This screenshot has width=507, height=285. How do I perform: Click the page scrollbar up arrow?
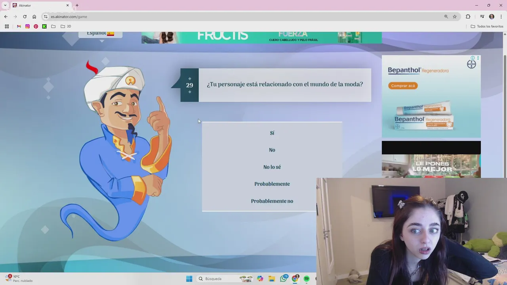coord(505,34)
